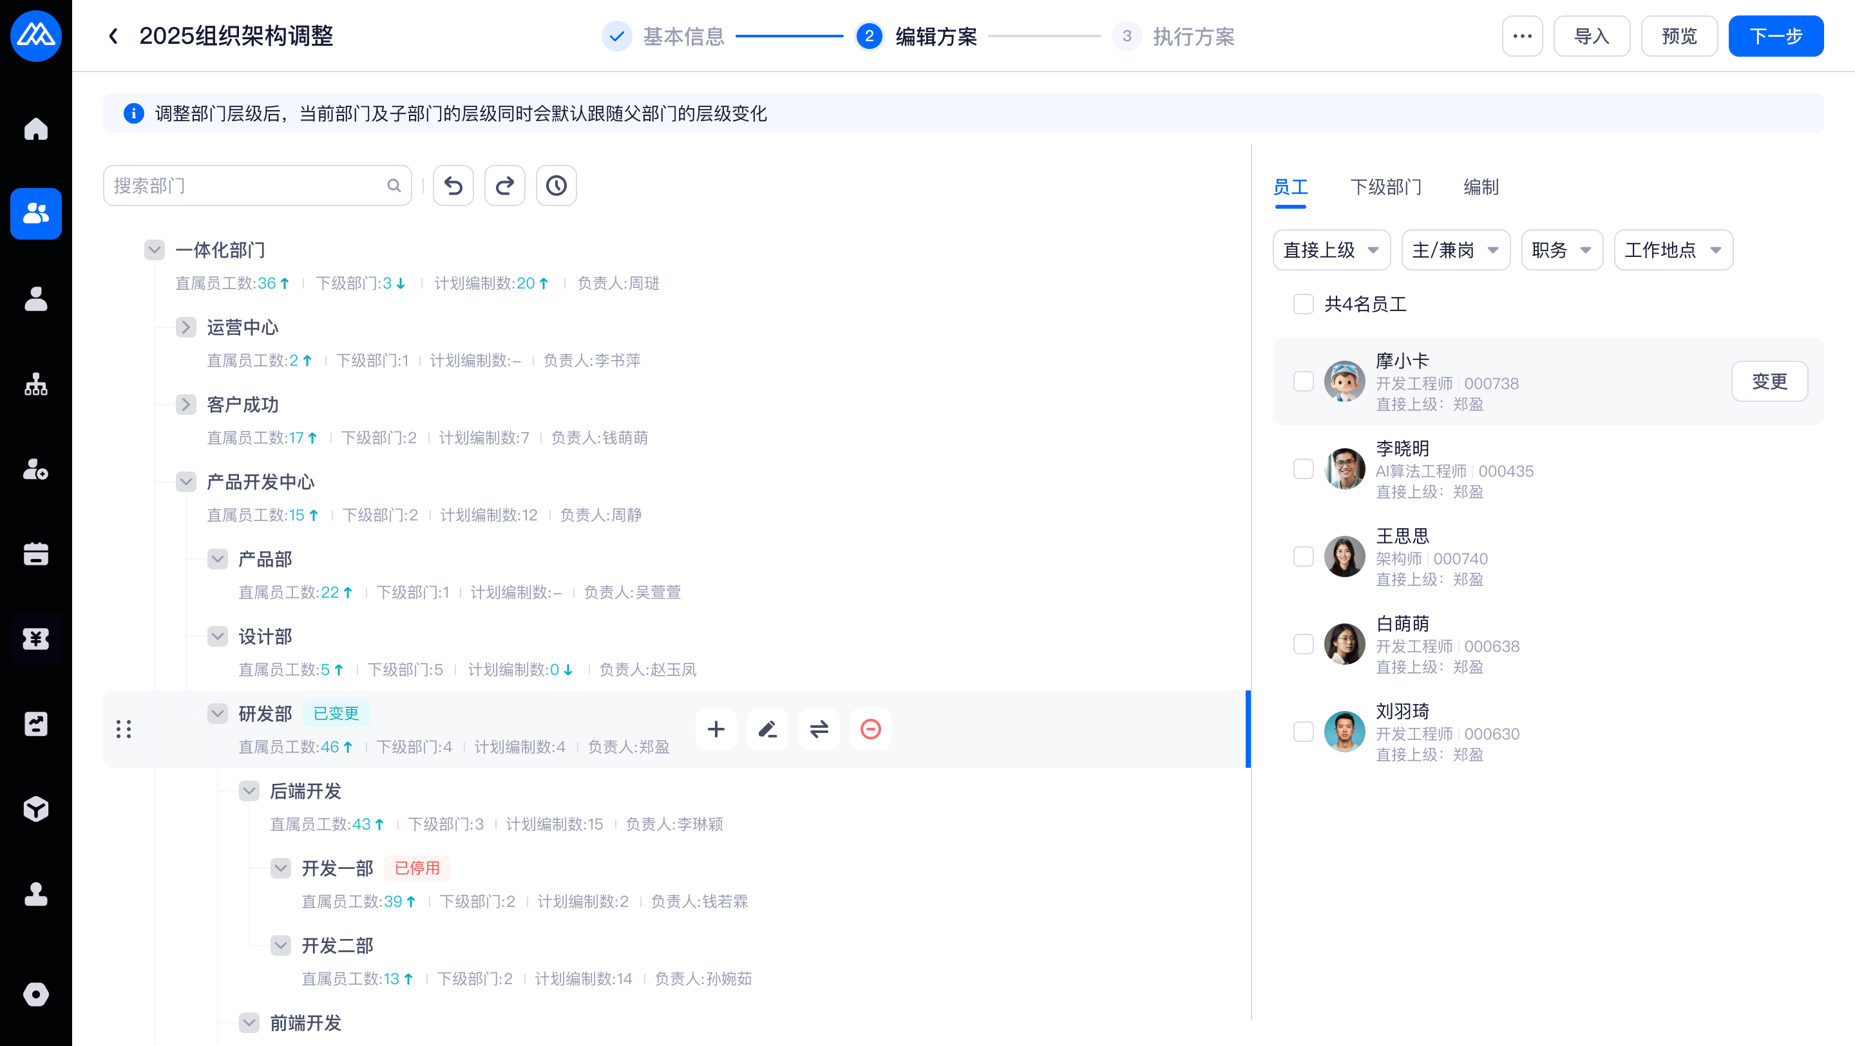The height and width of the screenshot is (1046, 1855).
Task: Click the red remove icon for 研发部
Action: point(871,729)
